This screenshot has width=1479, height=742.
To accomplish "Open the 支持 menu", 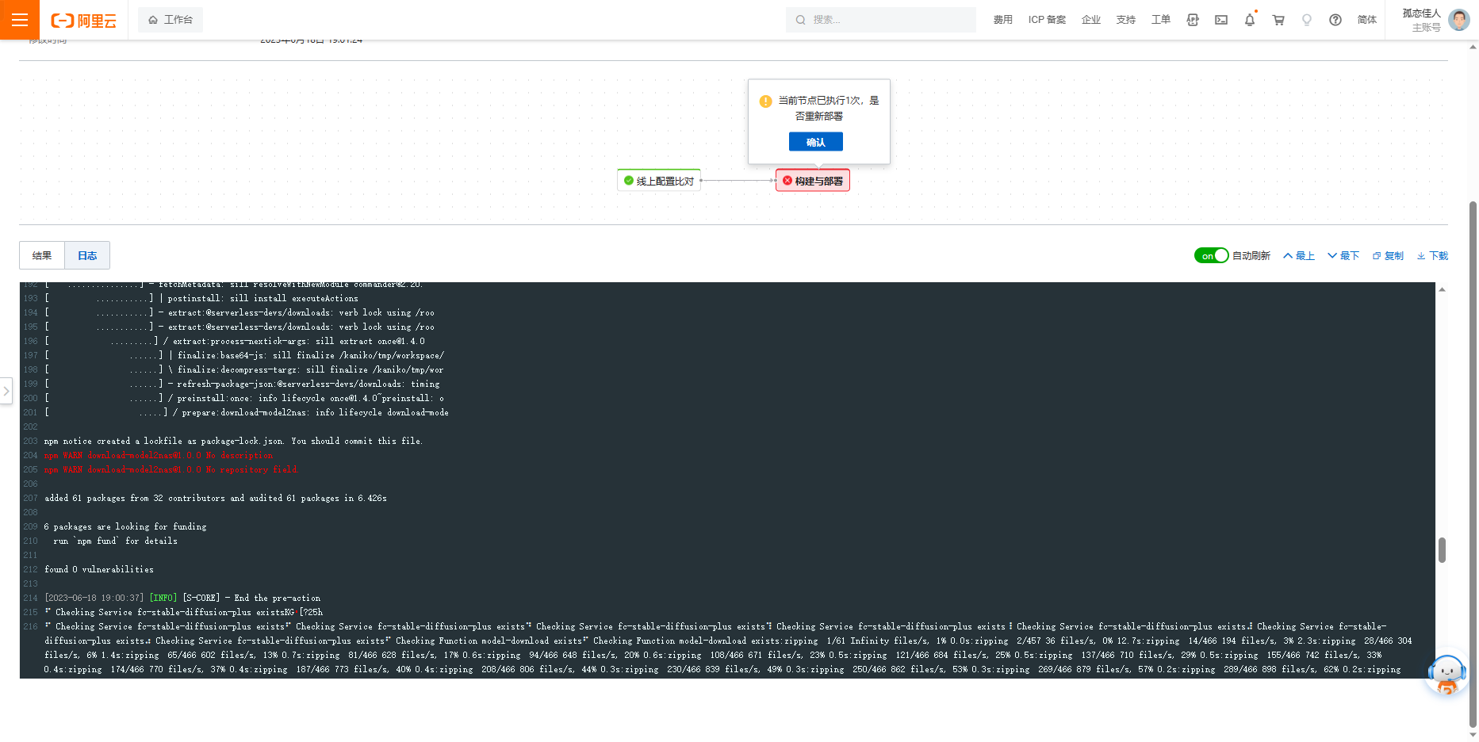I will click(x=1126, y=20).
